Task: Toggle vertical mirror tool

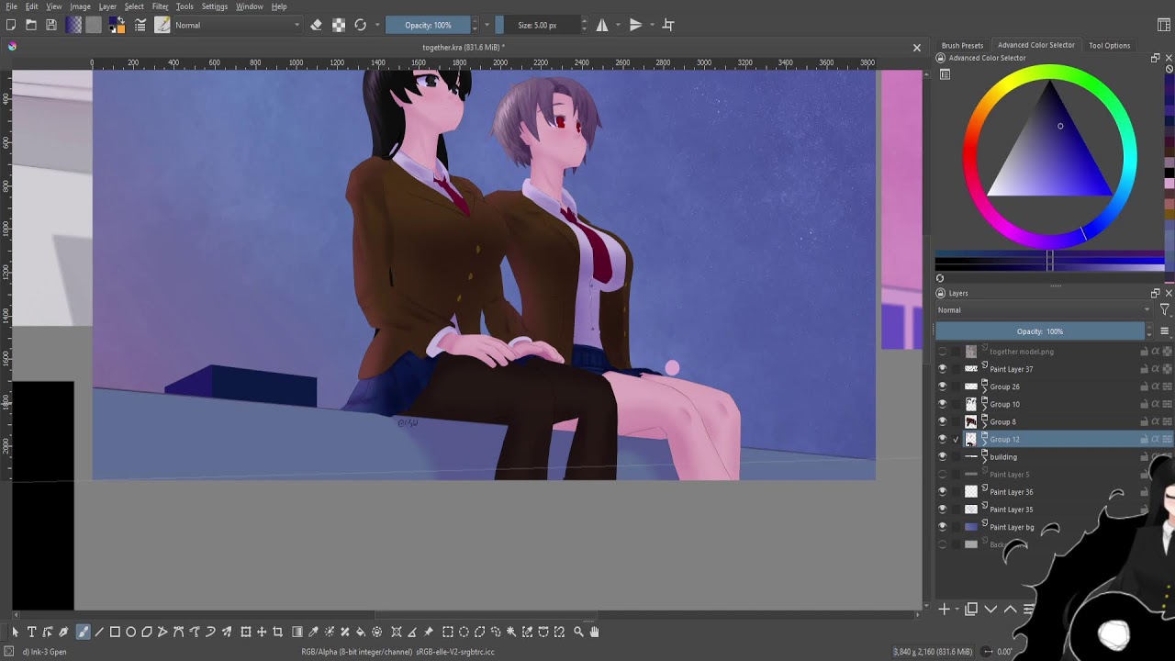Action: 635,26
